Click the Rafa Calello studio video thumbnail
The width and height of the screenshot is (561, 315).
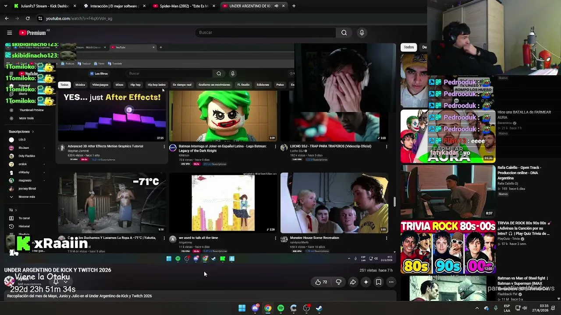click(x=448, y=191)
